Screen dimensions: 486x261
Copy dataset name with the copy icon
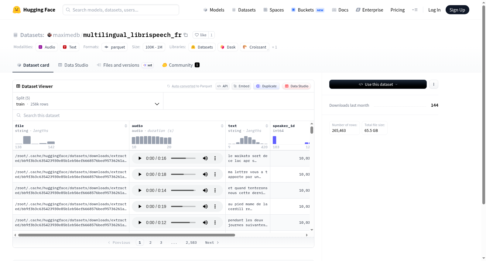(x=186, y=35)
